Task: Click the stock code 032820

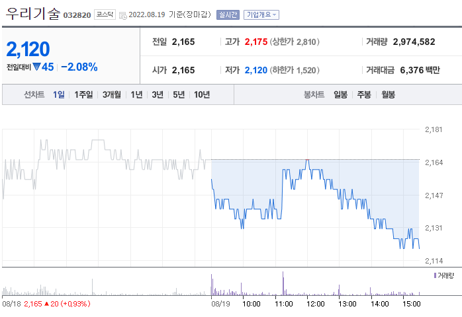Action: pyautogui.click(x=77, y=15)
